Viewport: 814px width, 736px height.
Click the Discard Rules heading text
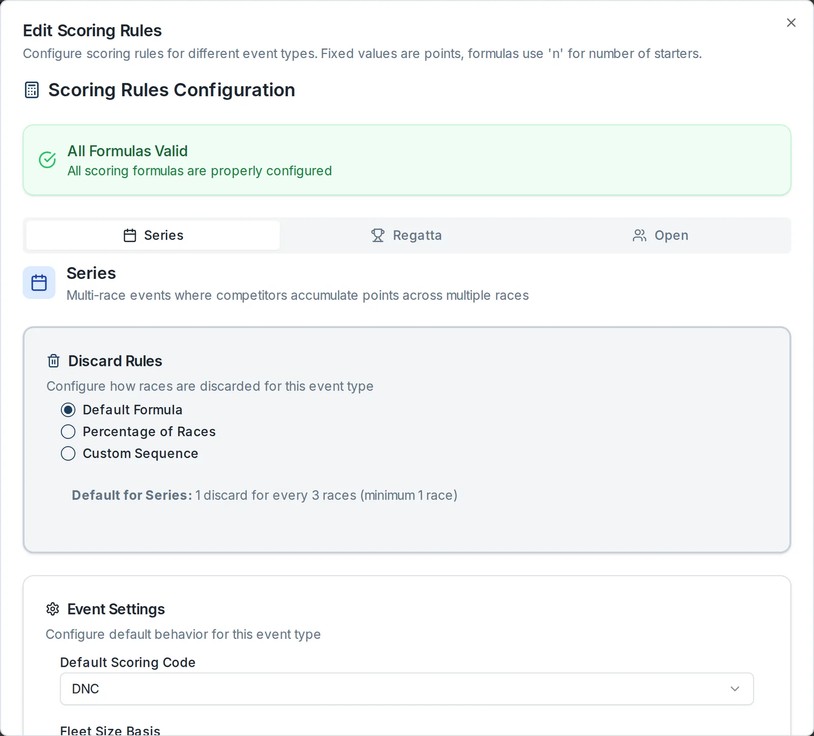[115, 361]
